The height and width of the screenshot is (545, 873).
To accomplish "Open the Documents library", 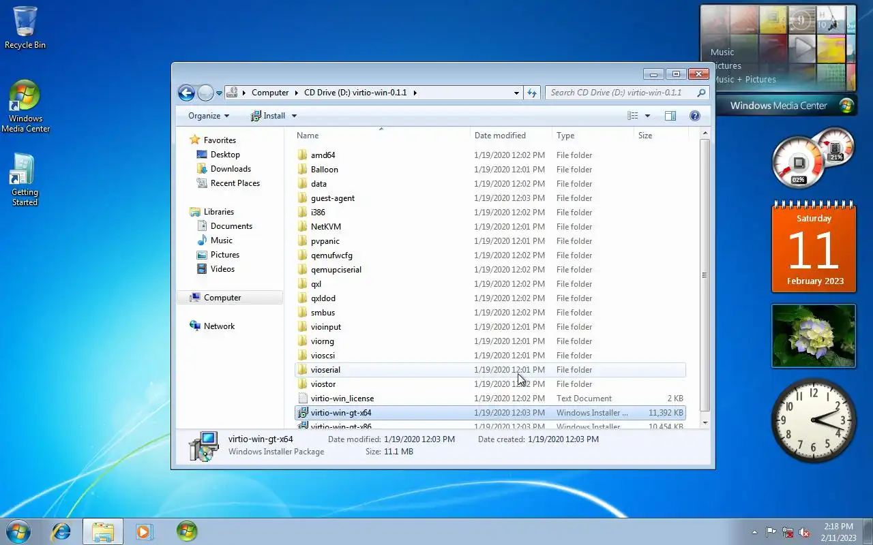I will (231, 226).
